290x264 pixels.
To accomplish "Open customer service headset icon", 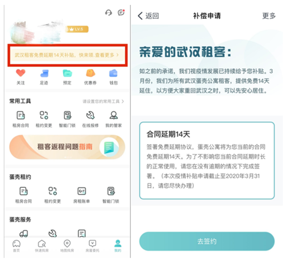I will click(x=109, y=13).
